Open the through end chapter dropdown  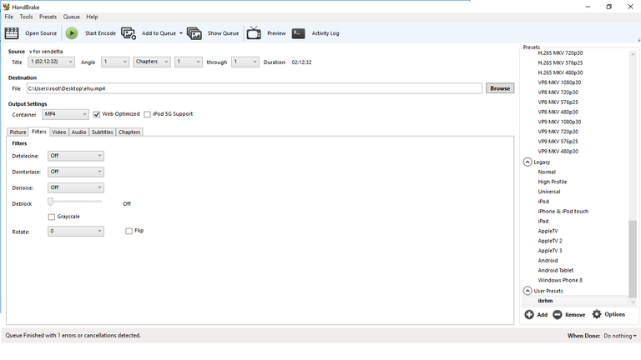pos(245,62)
